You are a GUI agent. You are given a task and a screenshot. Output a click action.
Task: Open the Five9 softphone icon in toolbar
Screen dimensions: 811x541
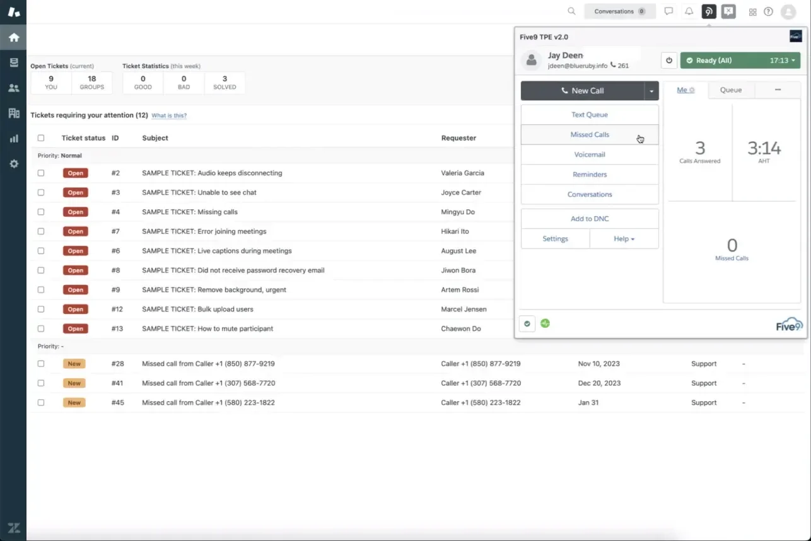point(708,11)
